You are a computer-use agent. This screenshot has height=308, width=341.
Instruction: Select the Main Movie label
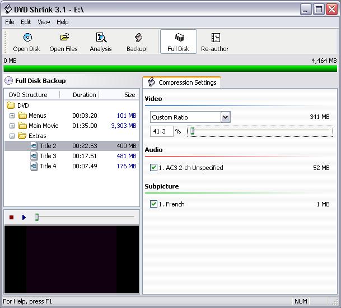pos(44,126)
